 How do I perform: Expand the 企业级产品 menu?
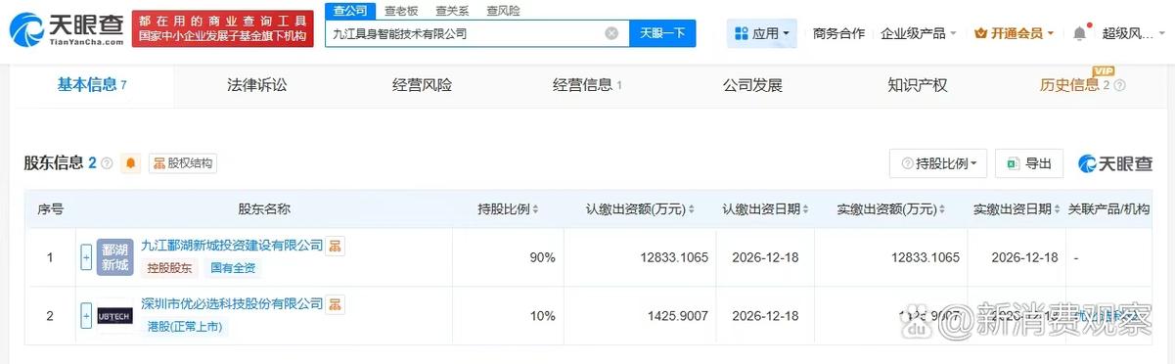coord(919,33)
